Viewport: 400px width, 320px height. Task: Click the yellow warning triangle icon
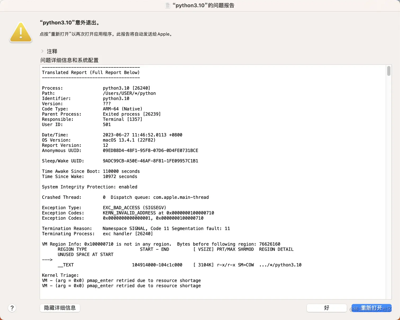(21, 32)
